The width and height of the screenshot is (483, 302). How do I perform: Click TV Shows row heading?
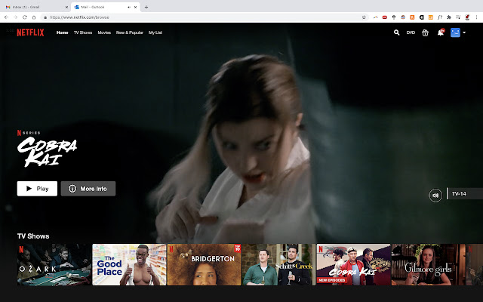click(33, 236)
